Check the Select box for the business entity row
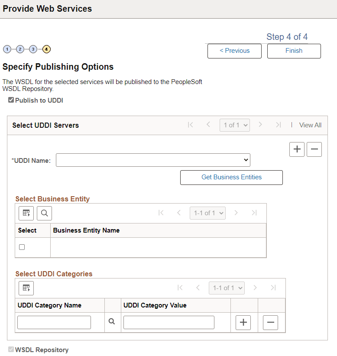 (x=22, y=247)
